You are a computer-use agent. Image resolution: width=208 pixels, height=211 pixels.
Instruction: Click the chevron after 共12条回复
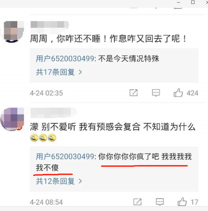tap(80, 181)
